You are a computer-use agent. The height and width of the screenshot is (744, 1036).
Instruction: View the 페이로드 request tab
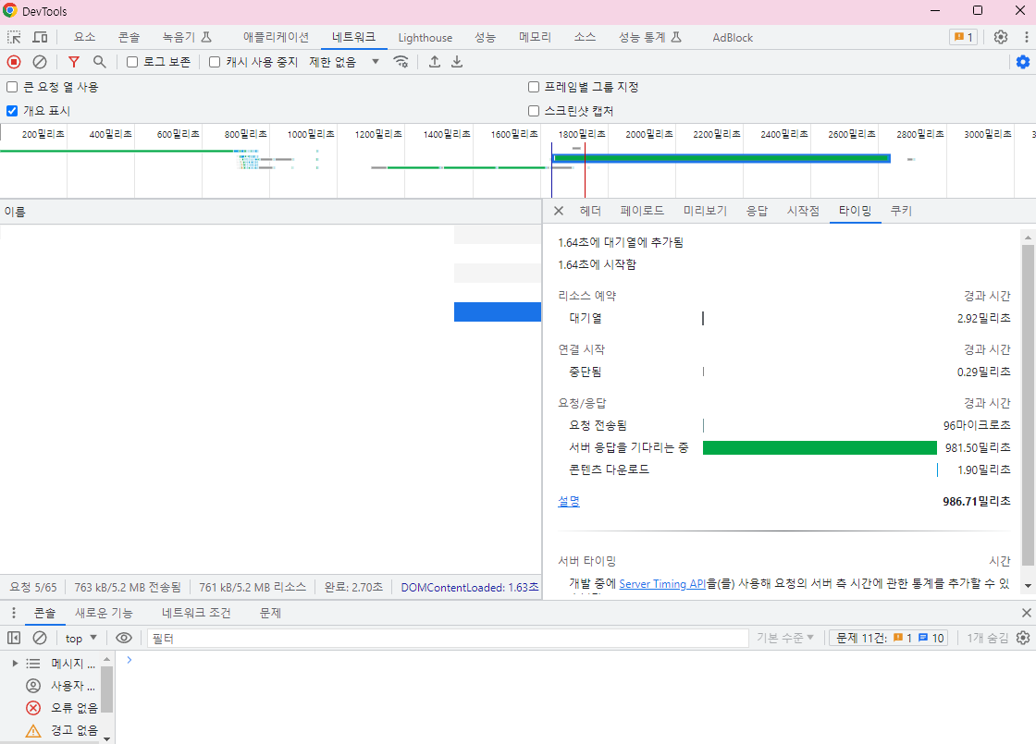coord(642,211)
